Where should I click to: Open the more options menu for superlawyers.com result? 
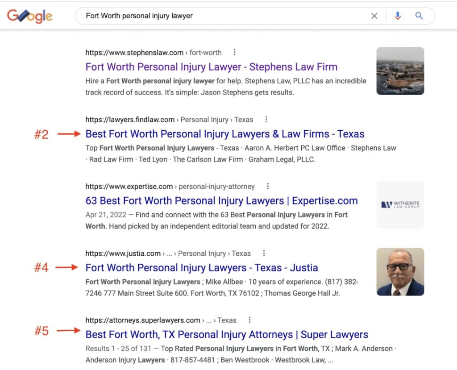(x=249, y=320)
